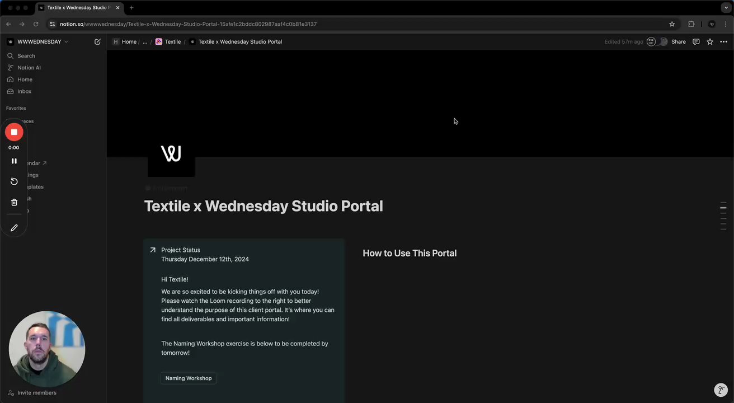Click the How to Use This Portal heading
This screenshot has height=403, width=734.
point(410,253)
